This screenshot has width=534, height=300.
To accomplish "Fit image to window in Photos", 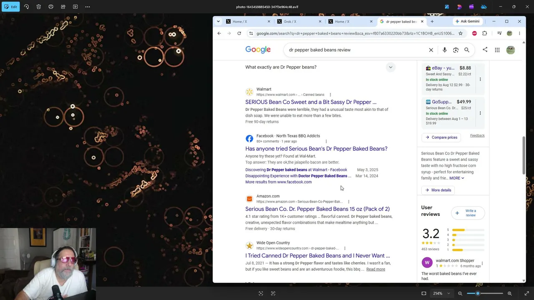I will [424, 293].
